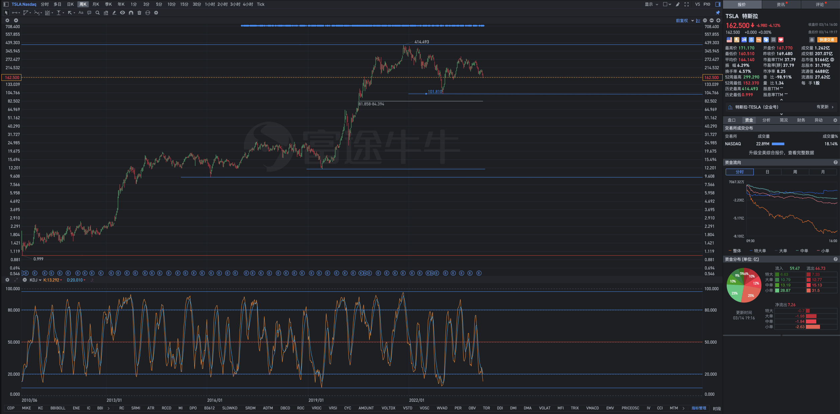Add TSLA to favorites heart icon
The width and height of the screenshot is (840, 414).
[781, 40]
